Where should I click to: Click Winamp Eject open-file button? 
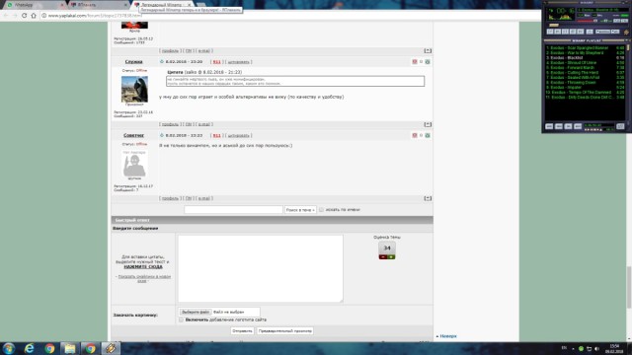(590, 32)
